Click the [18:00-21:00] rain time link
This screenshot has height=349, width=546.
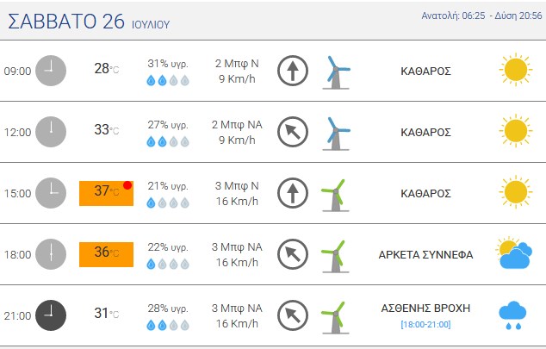(x=425, y=325)
